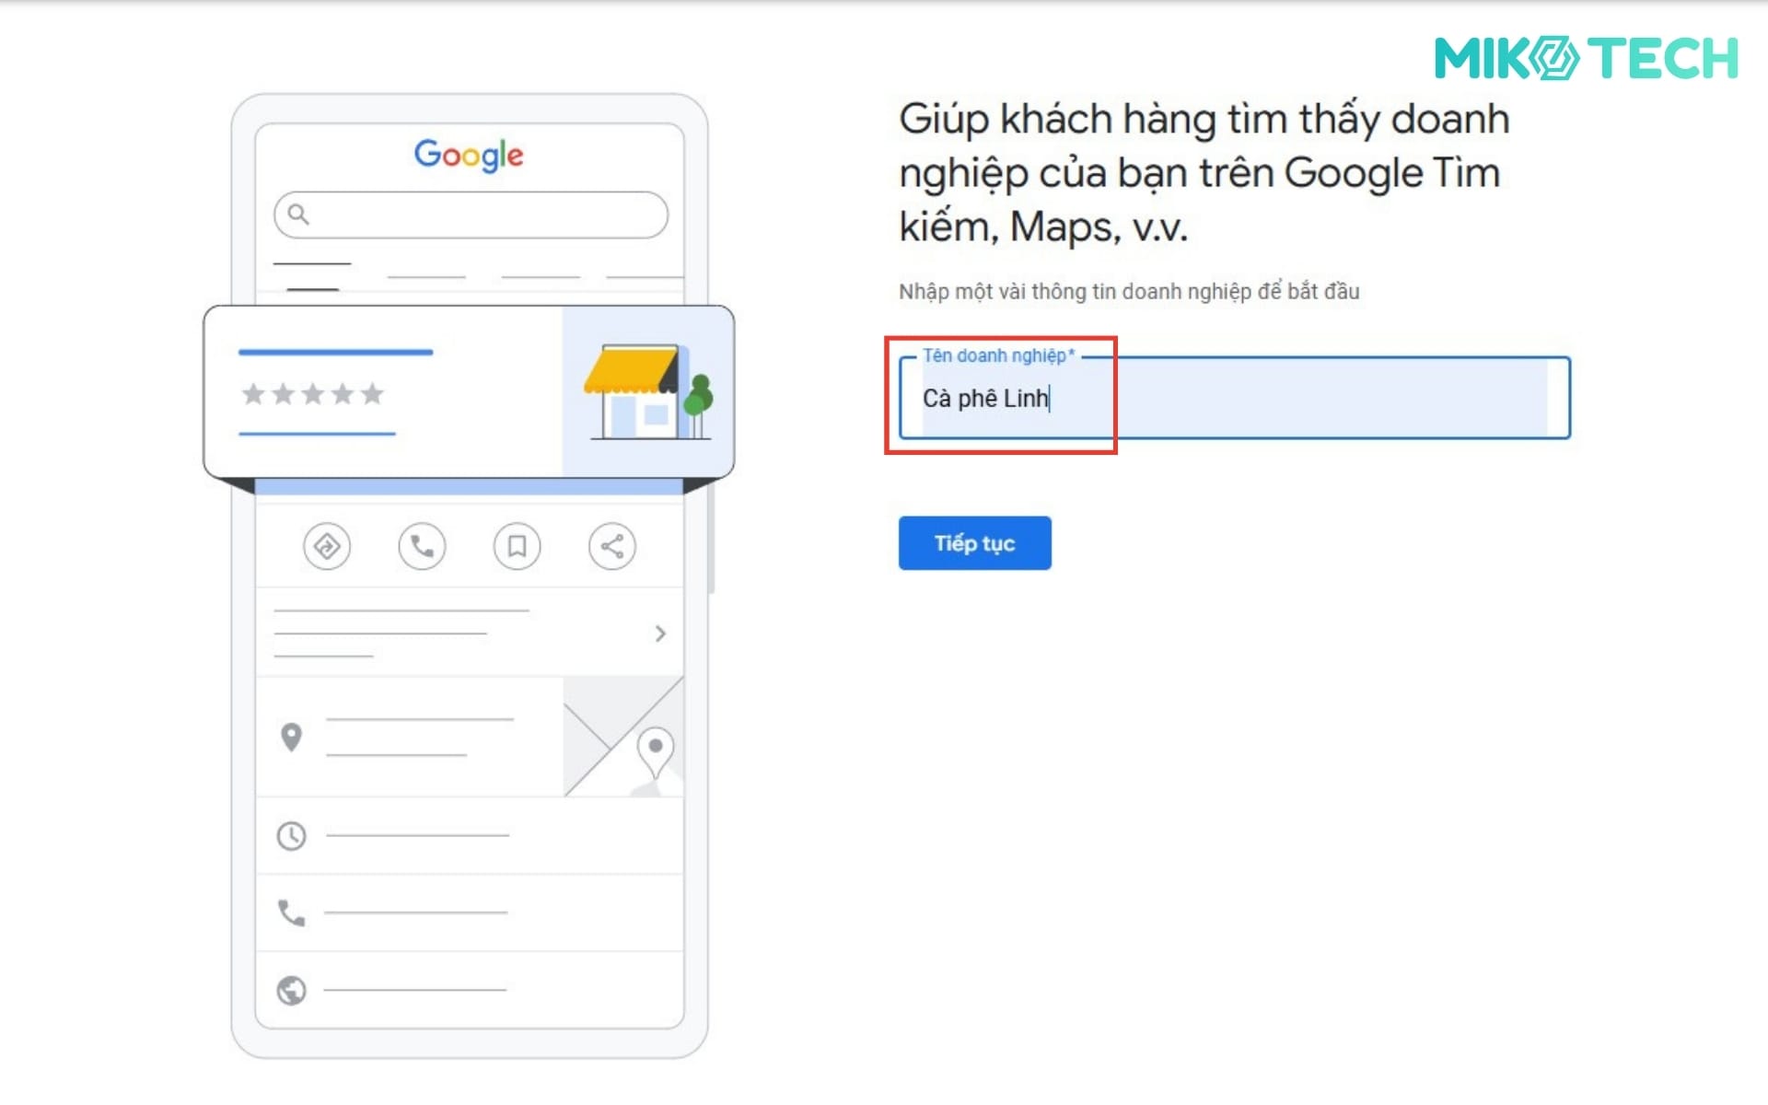Screen dimensions: 1768x1105
Task: Expand the review section via the chevron
Action: click(659, 634)
